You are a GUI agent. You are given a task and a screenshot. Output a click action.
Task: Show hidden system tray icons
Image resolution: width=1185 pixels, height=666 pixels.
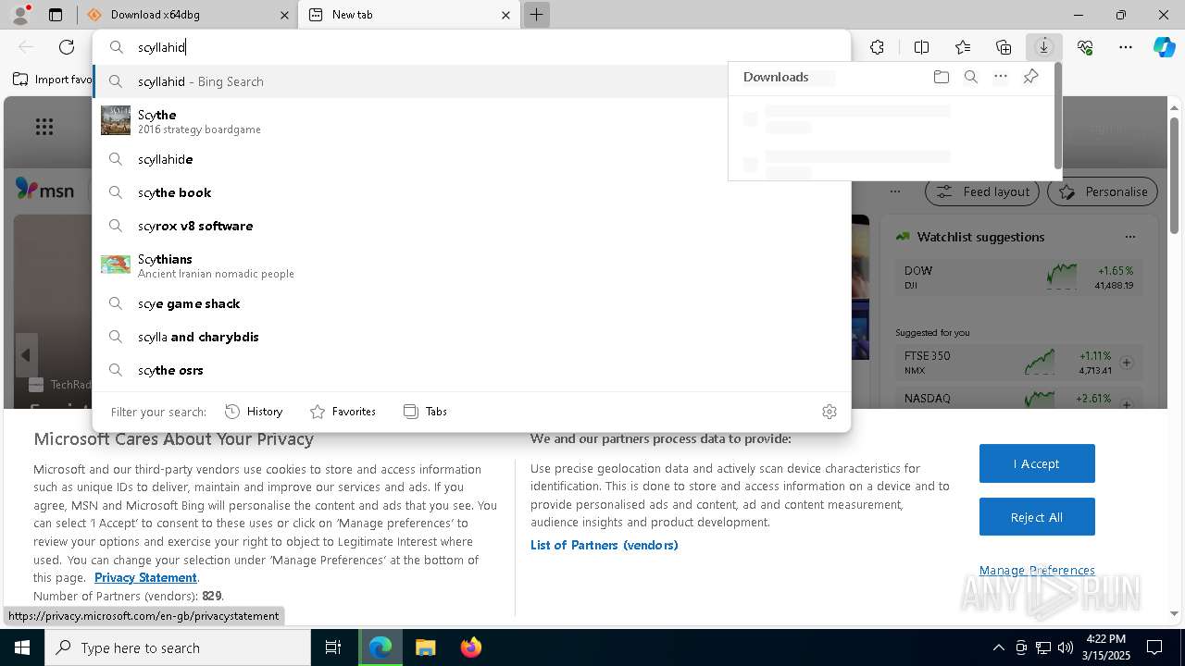999,647
